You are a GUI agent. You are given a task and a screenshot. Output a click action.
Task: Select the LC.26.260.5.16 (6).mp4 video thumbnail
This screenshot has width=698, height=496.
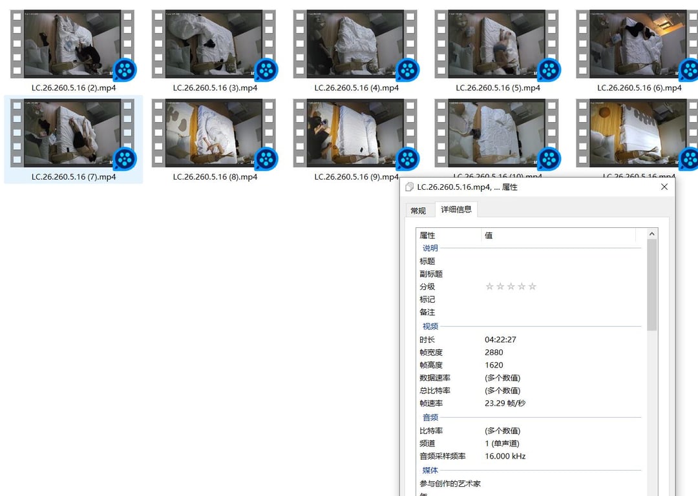pos(637,44)
